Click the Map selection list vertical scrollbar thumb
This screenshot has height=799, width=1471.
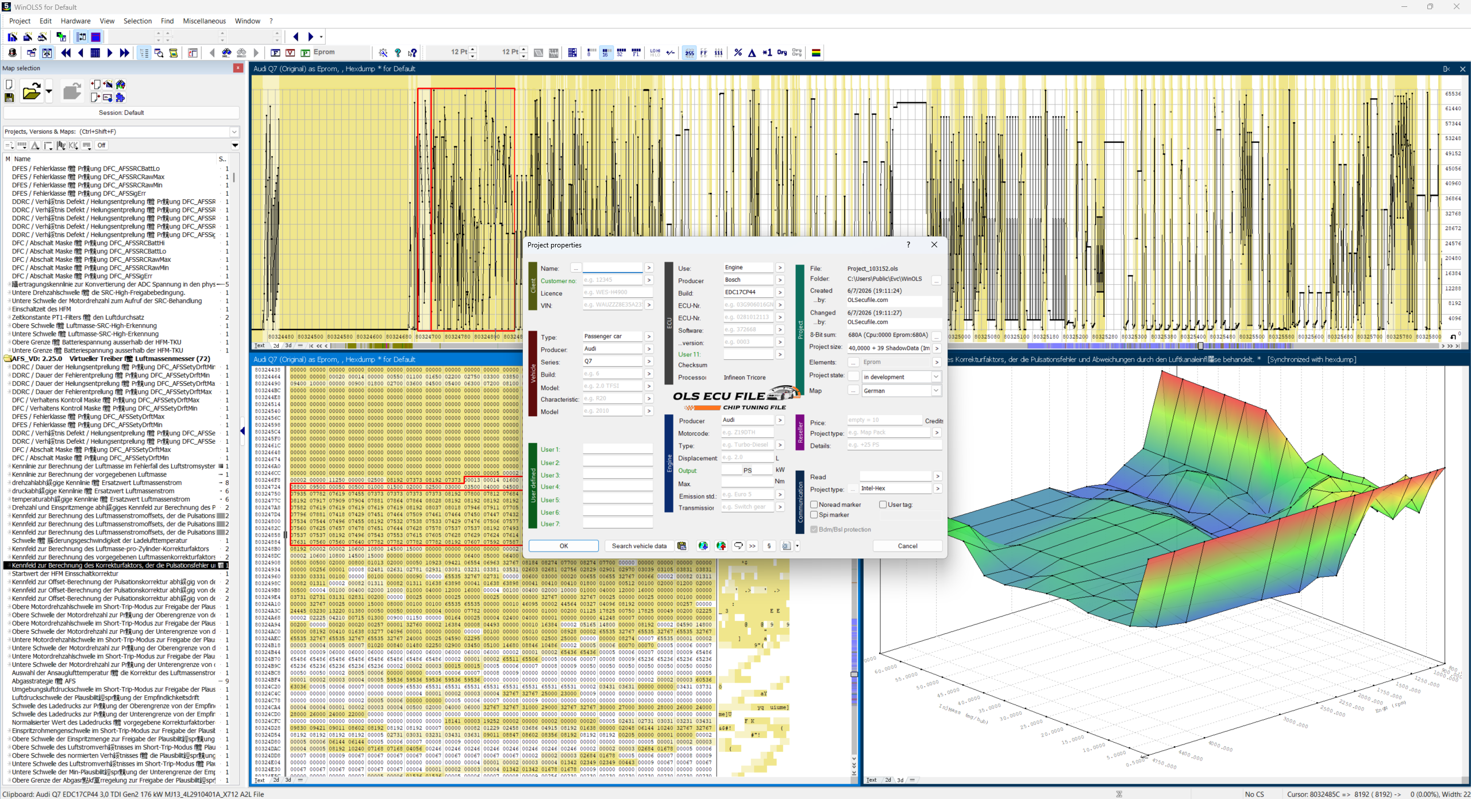tap(234, 177)
